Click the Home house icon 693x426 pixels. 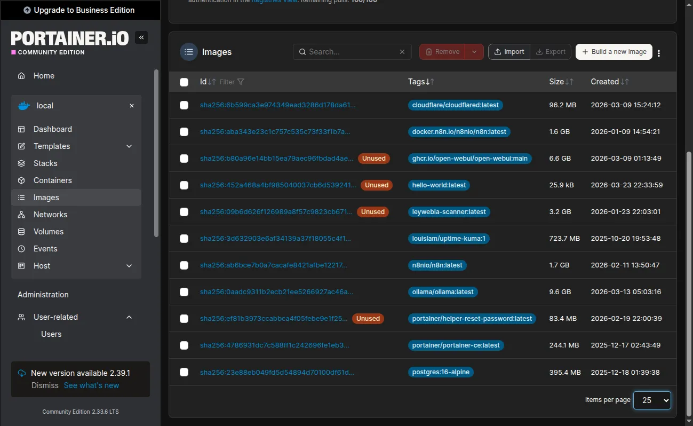click(21, 76)
